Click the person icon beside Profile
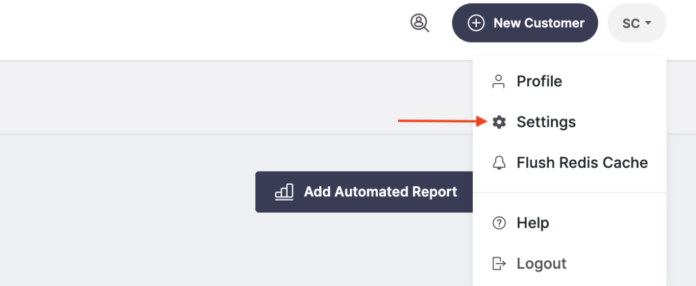The image size is (696, 286). coord(499,81)
